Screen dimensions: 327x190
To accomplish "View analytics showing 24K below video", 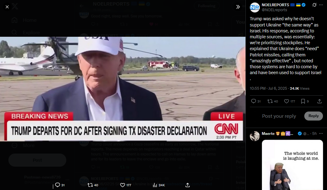I will 159,185.
